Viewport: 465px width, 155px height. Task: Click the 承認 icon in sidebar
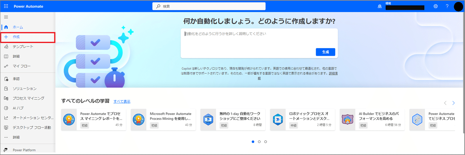pyautogui.click(x=6, y=79)
